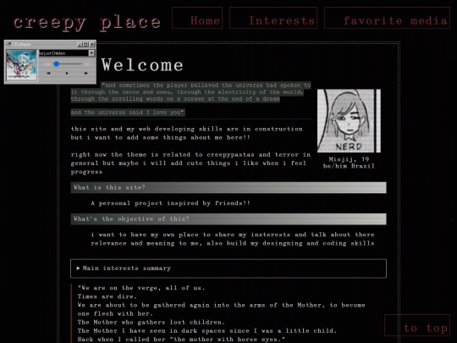Viewport: 457px width, 343px height.
Task: Click 'We are on the verge, all of us.' line
Action: pyautogui.click(x=141, y=288)
